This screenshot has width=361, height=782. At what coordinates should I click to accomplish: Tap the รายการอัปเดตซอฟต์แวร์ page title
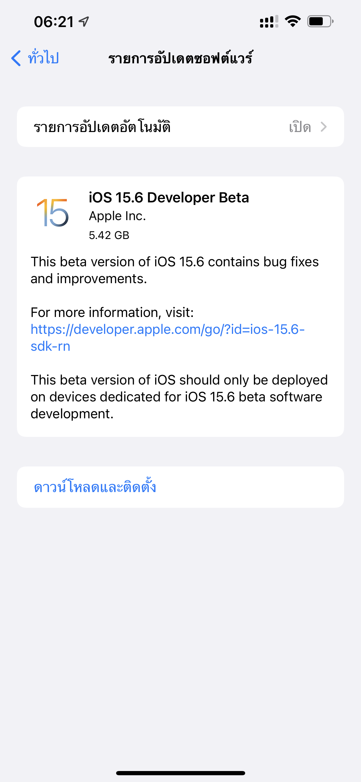(x=180, y=58)
